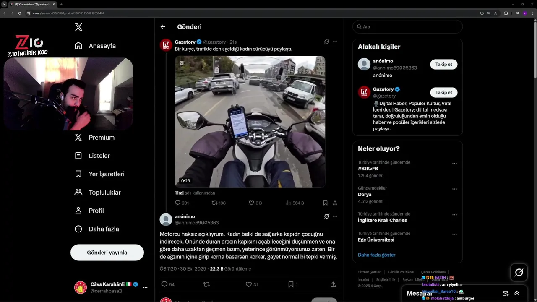Viewport: 537px width, 302px height.
Task: Open Gizlilik Politikası footer link
Action: (x=401, y=272)
